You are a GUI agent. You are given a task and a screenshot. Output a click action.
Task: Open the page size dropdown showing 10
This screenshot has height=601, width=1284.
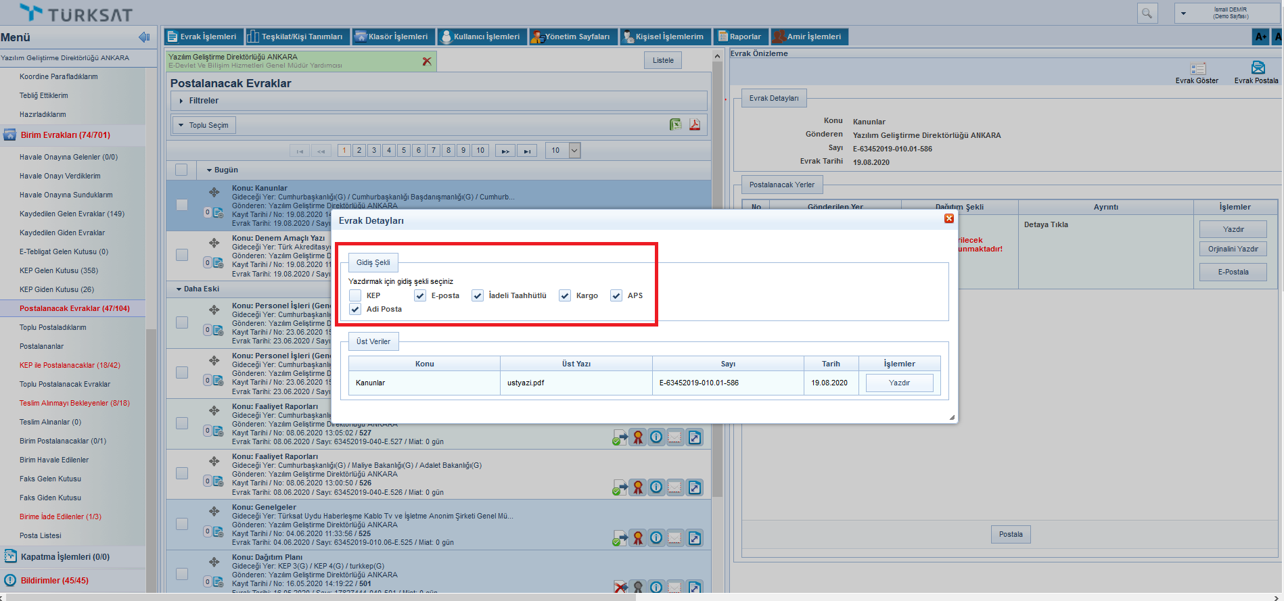(x=574, y=150)
